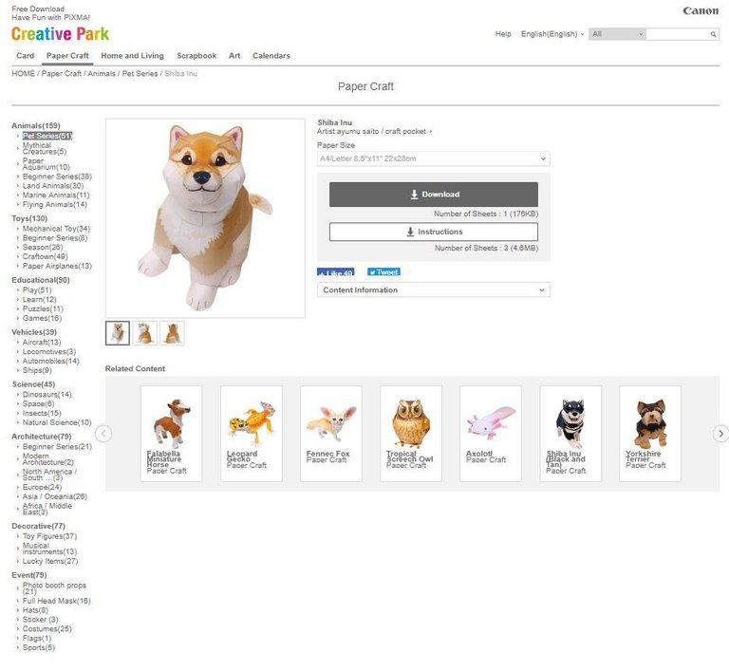
Task: Open Paper Airplanes(13) in the sidebar
Action: 57,266
